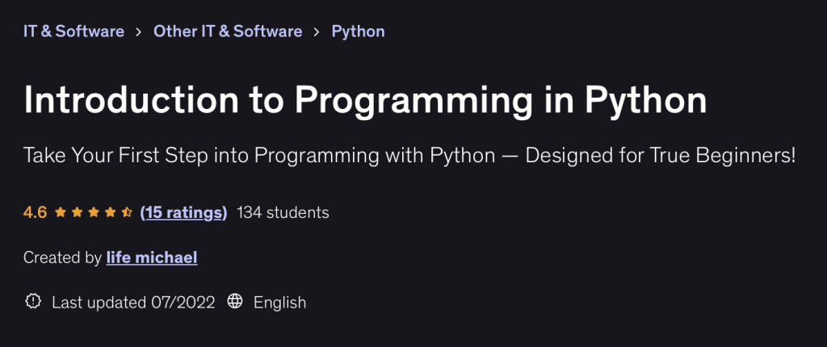Click the Last updated 07/2022 text
Image resolution: width=827 pixels, height=347 pixels.
(133, 303)
